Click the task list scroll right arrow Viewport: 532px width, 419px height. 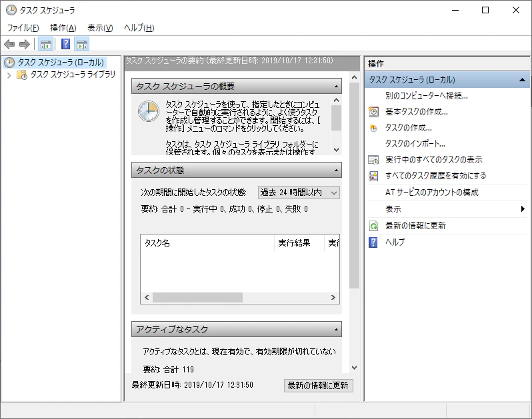333,298
